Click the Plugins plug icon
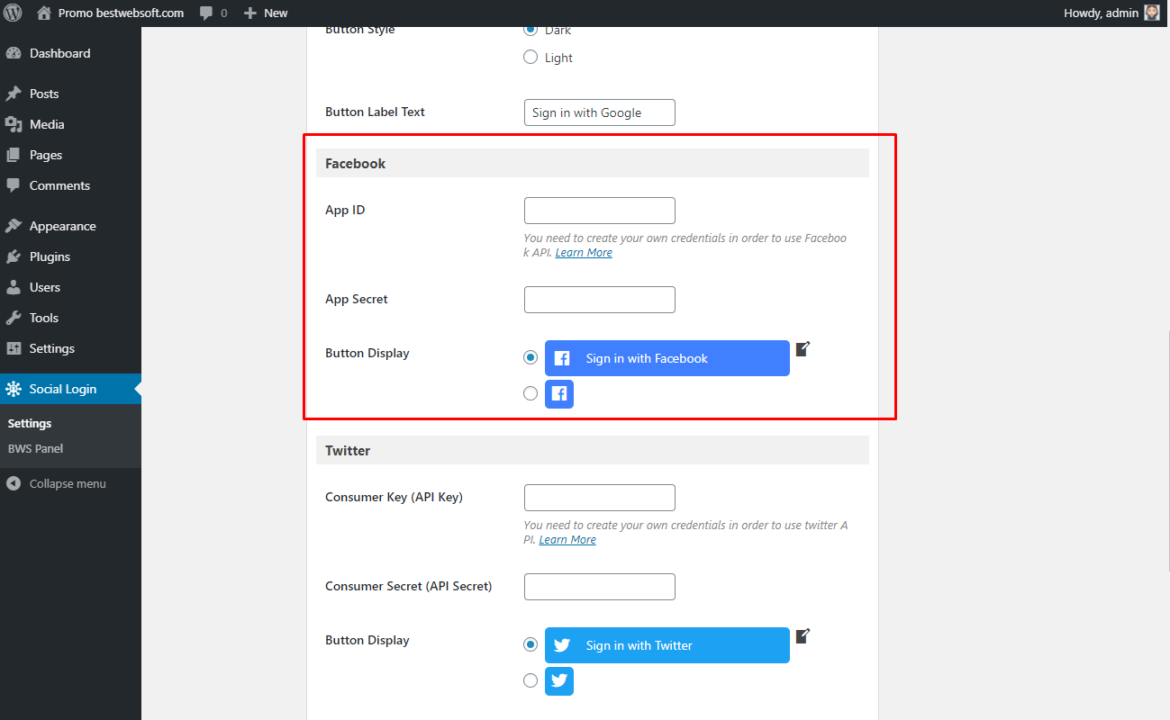Image resolution: width=1170 pixels, height=720 pixels. coord(14,256)
